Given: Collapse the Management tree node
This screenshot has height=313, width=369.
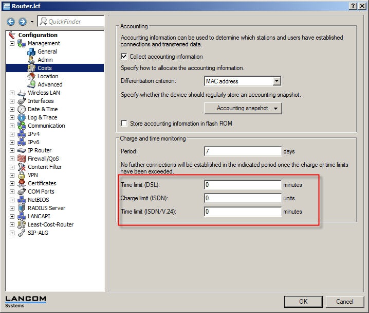Looking at the screenshot, I should point(12,43).
